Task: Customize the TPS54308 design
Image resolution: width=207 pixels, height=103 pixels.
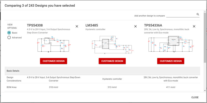Action: click(54, 61)
